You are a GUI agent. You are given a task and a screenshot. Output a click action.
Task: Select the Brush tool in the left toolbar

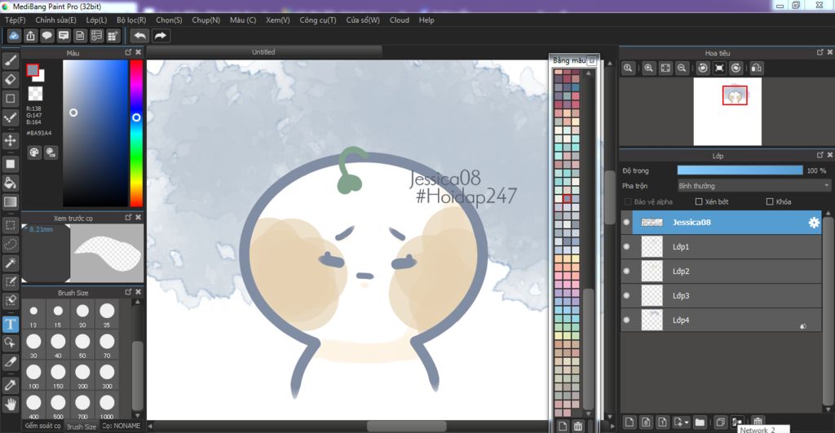[x=10, y=60]
